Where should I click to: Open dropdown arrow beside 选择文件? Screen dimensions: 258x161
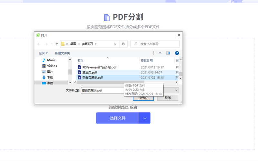pyautogui.click(x=145, y=118)
